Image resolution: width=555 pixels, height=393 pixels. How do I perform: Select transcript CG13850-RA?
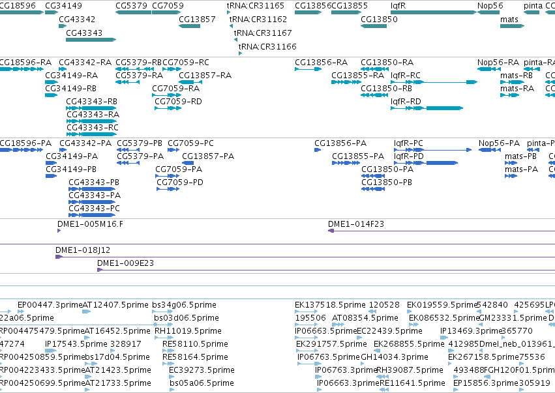coord(374,69)
